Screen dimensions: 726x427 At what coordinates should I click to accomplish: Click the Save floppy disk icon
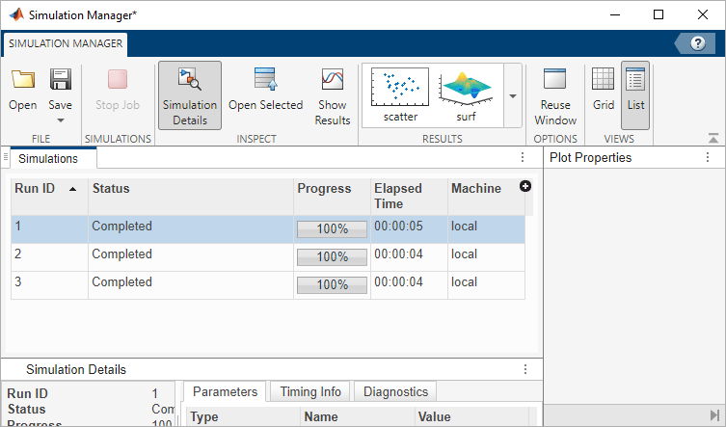point(61,79)
